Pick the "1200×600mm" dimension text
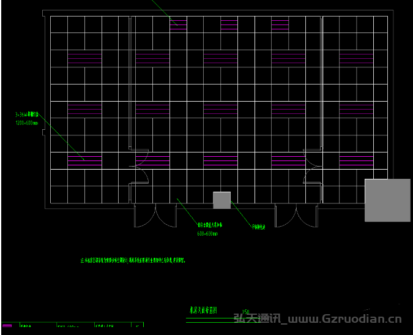 click(x=27, y=123)
